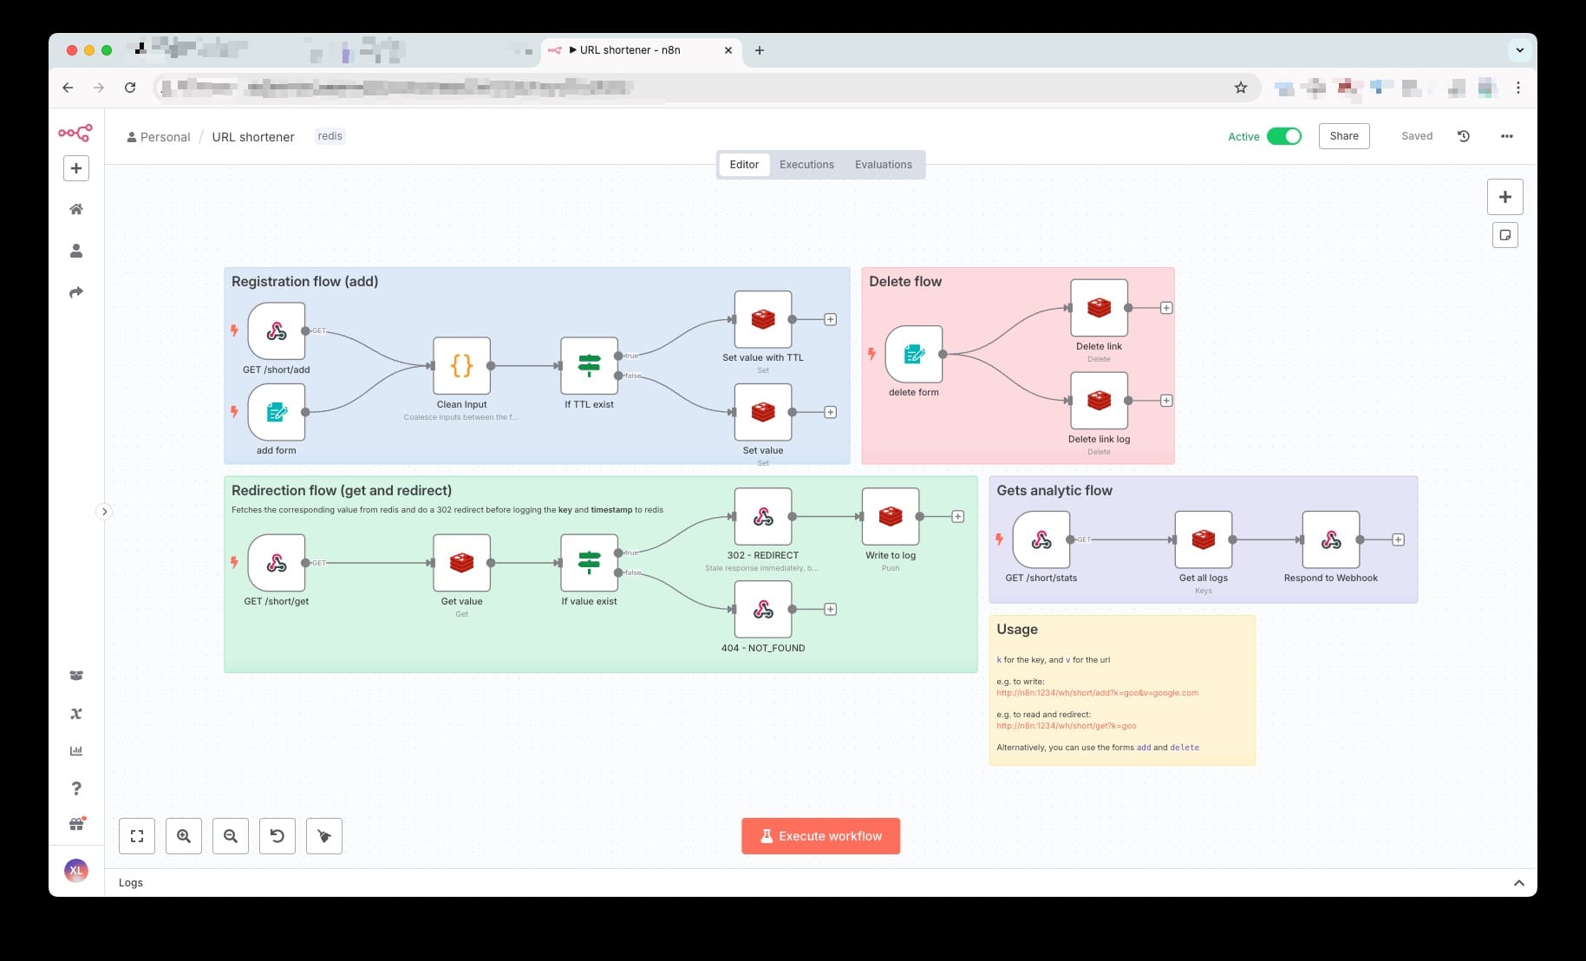Add a sticky note to canvas

(1505, 235)
